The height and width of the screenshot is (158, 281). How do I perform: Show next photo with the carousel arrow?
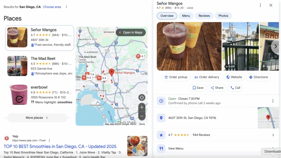pyautogui.click(x=276, y=46)
